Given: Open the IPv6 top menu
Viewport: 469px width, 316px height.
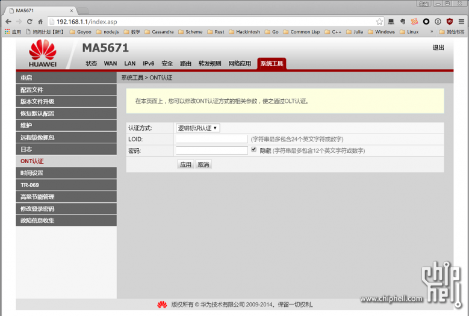Looking at the screenshot, I should pyautogui.click(x=148, y=63).
